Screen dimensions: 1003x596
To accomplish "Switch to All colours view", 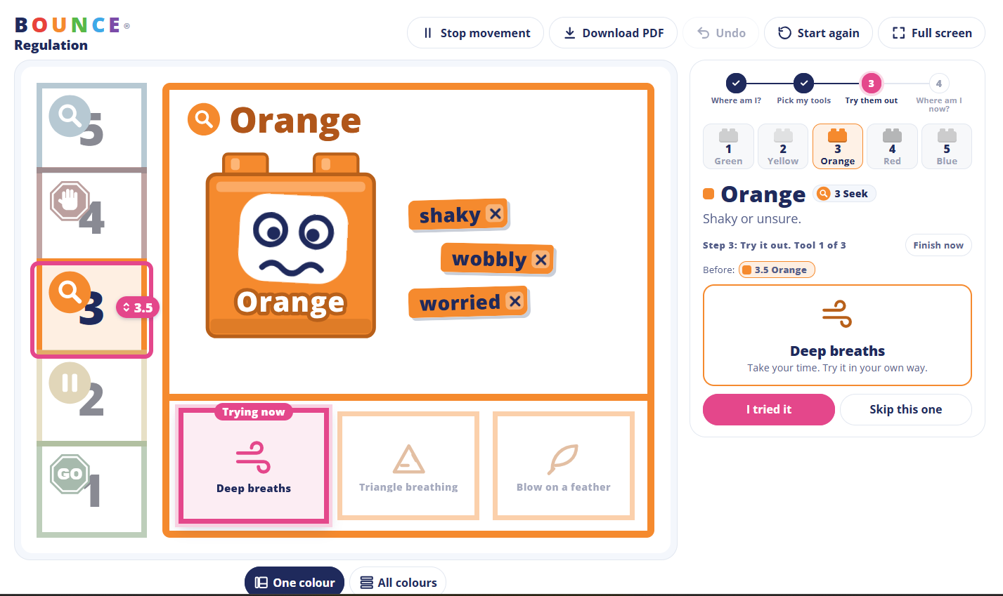I will [x=398, y=582].
